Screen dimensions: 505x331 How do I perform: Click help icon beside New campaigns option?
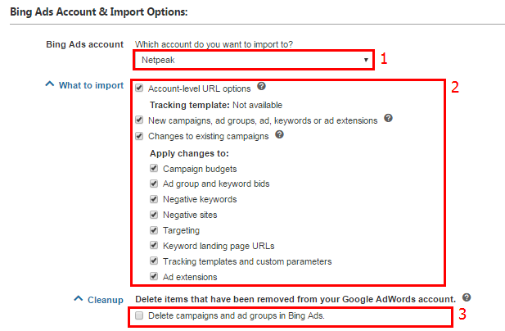pyautogui.click(x=388, y=119)
